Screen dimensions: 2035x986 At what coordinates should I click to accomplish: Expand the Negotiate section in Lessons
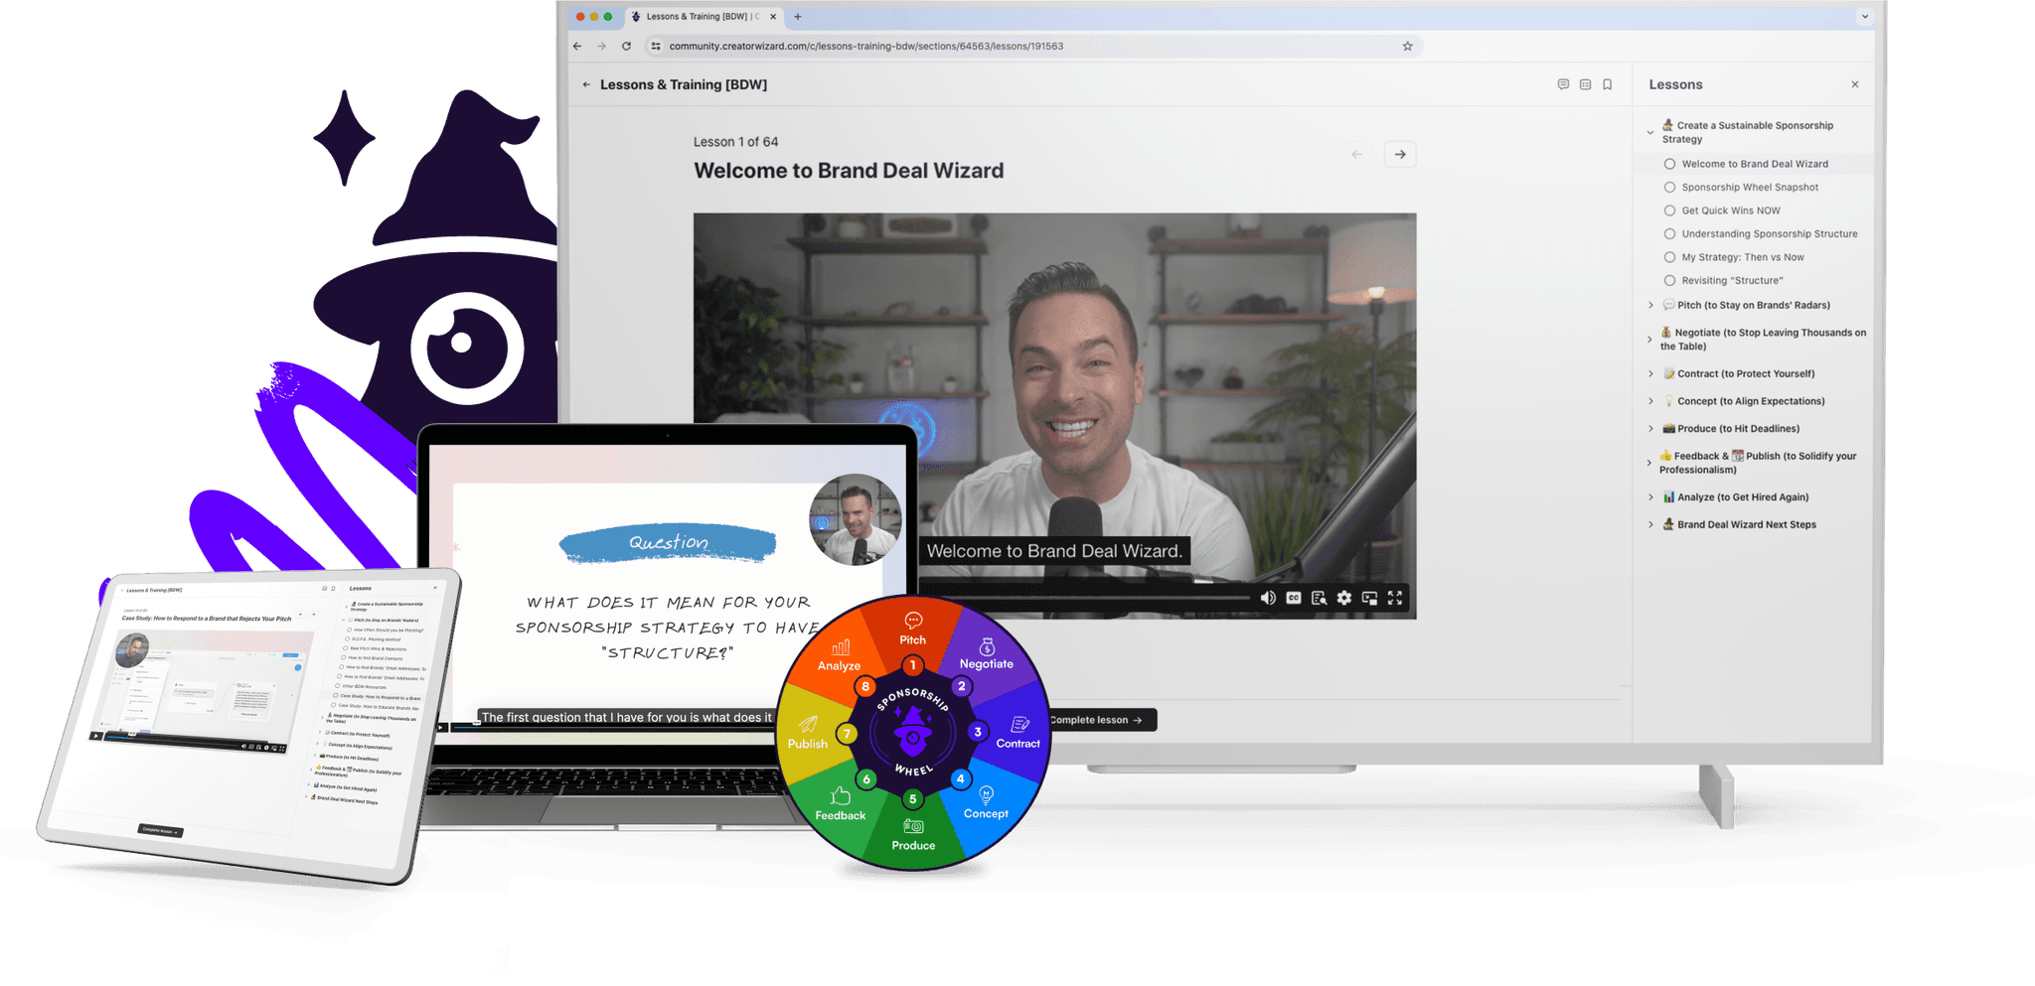coord(1650,339)
